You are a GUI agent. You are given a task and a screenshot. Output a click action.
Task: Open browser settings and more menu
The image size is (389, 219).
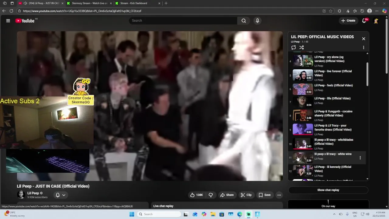click(x=377, y=11)
